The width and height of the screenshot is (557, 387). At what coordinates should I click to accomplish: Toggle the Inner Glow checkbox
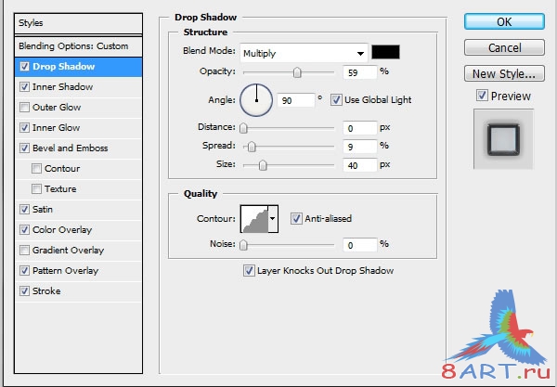point(24,127)
